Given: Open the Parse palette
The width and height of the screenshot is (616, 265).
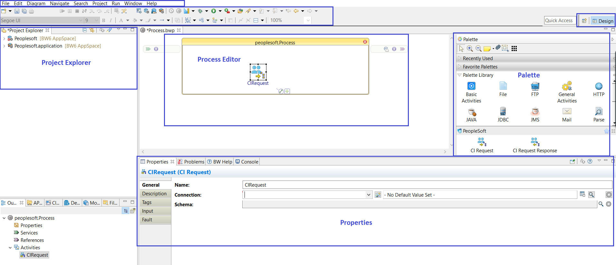Looking at the screenshot, I should coord(599,115).
